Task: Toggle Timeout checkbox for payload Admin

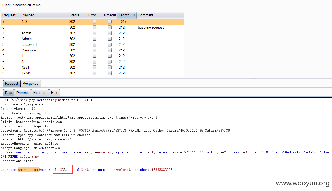Action: click(110, 39)
